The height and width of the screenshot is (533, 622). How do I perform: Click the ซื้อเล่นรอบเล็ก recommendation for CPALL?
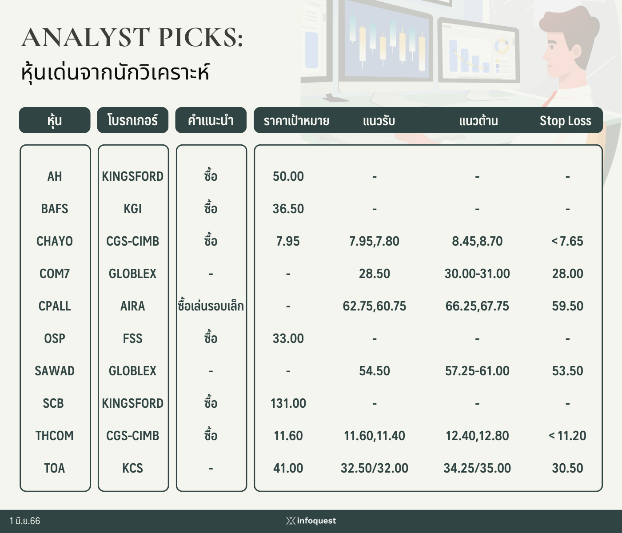pyautogui.click(x=211, y=306)
